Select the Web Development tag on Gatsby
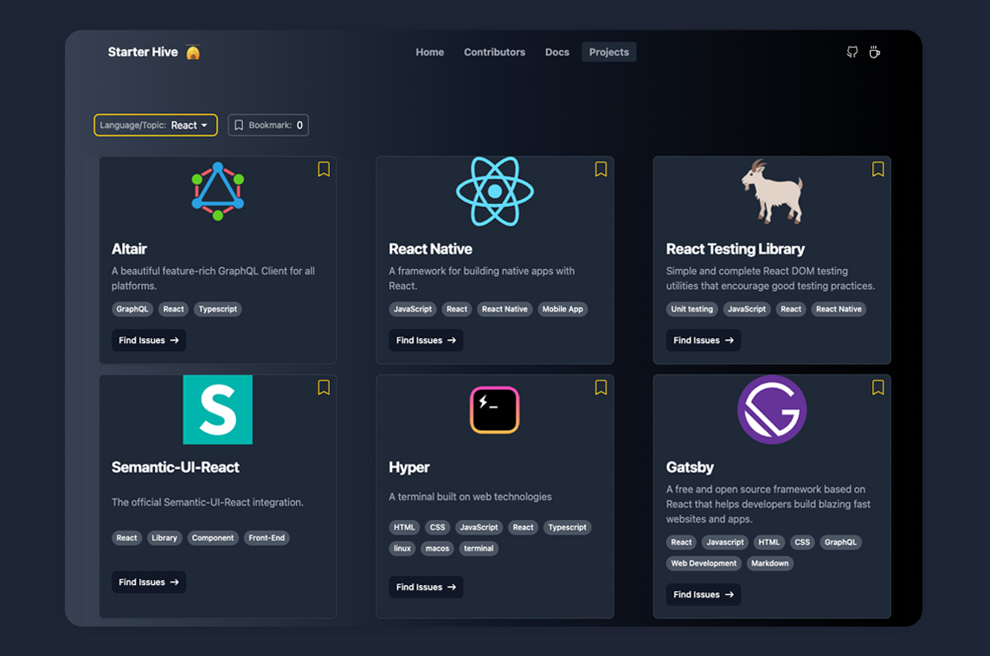 click(704, 563)
